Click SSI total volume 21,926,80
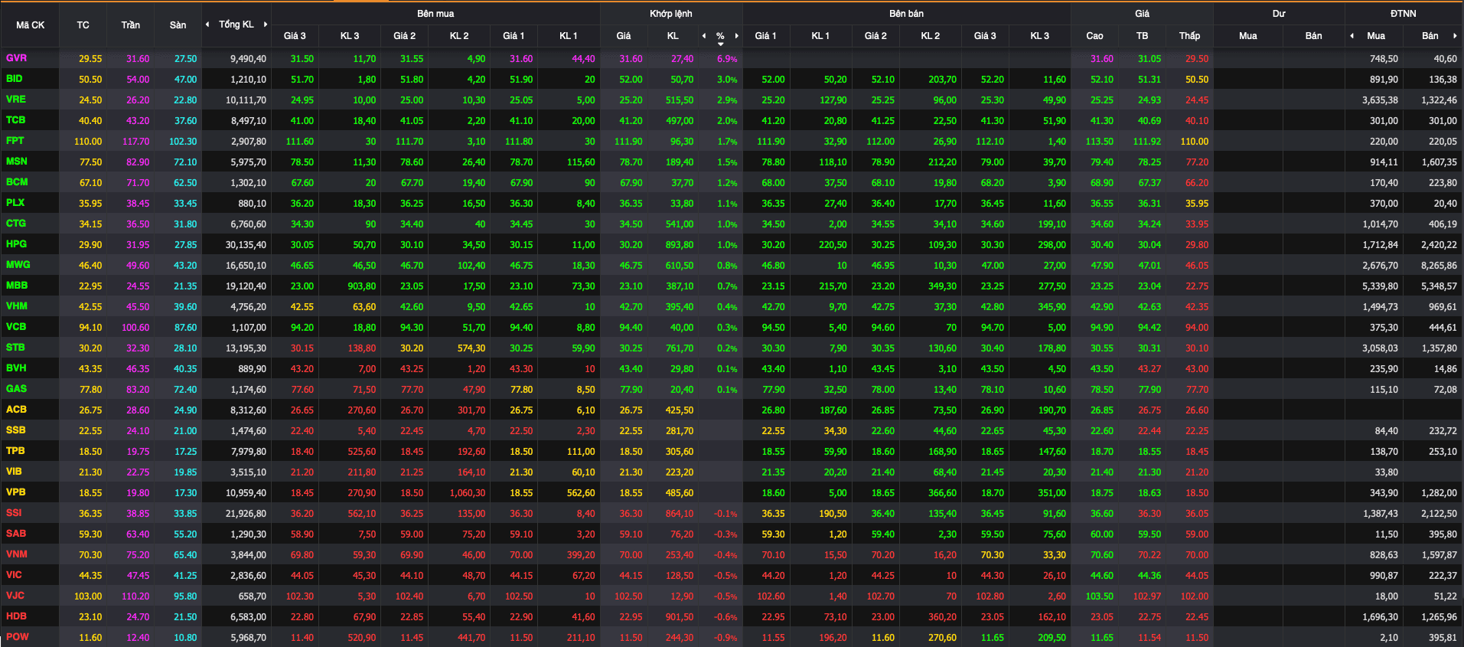The height and width of the screenshot is (647, 1464). 246,514
